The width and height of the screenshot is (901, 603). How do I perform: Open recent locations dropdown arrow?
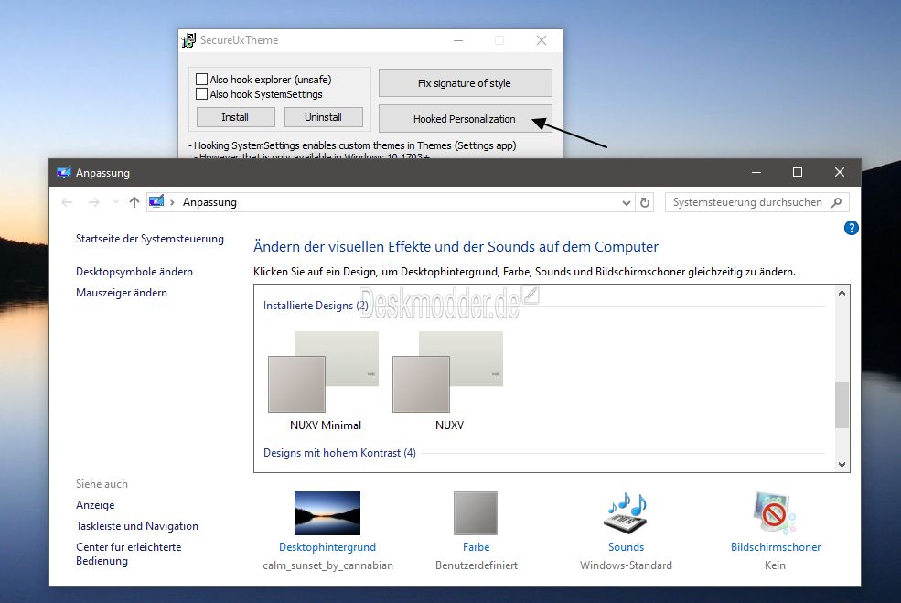(x=115, y=202)
